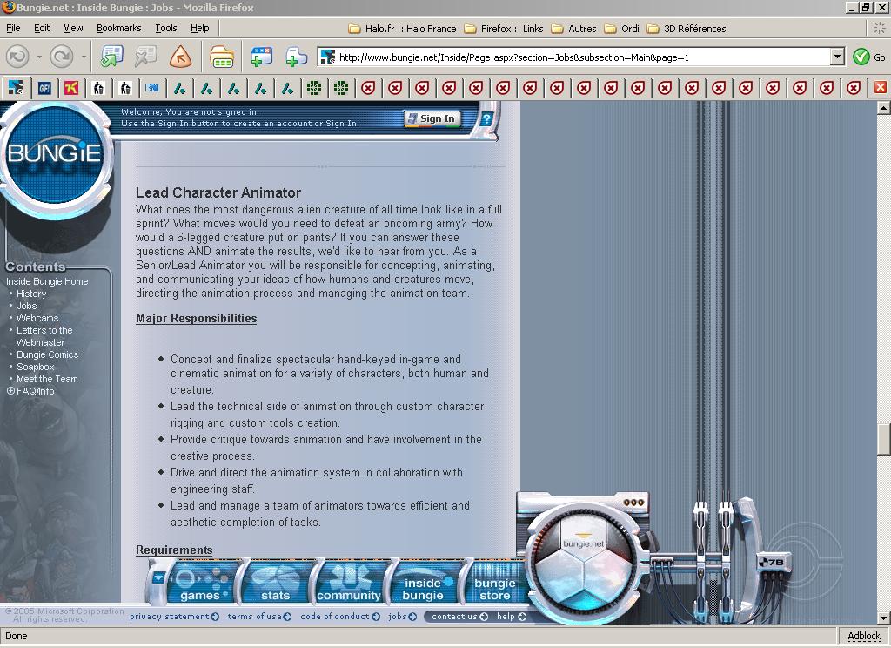Open the Webcams link
Viewport: 891px width, 648px height.
pyautogui.click(x=37, y=318)
